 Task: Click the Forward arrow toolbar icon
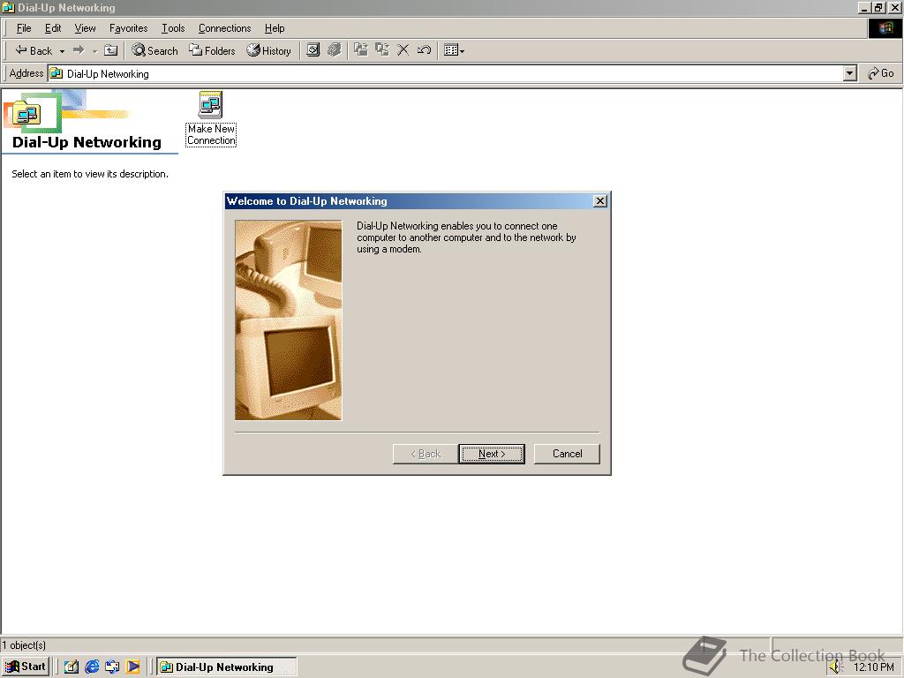coord(79,50)
